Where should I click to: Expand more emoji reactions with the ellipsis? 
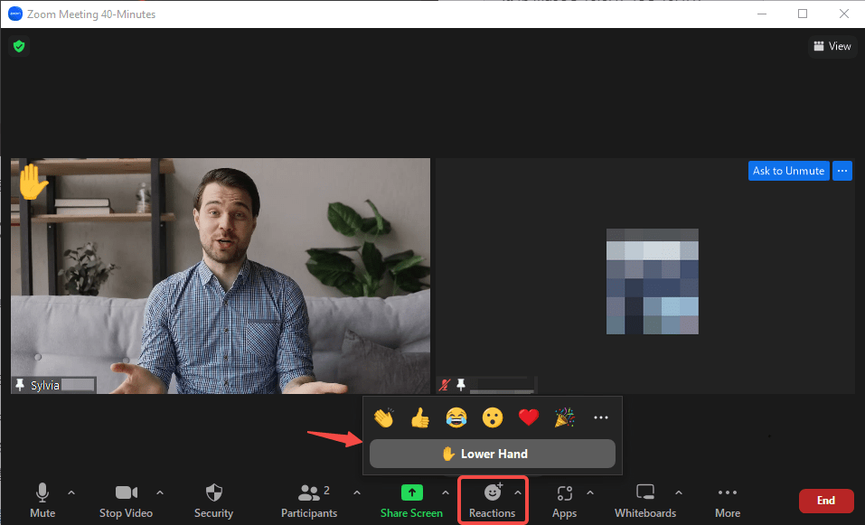600,417
